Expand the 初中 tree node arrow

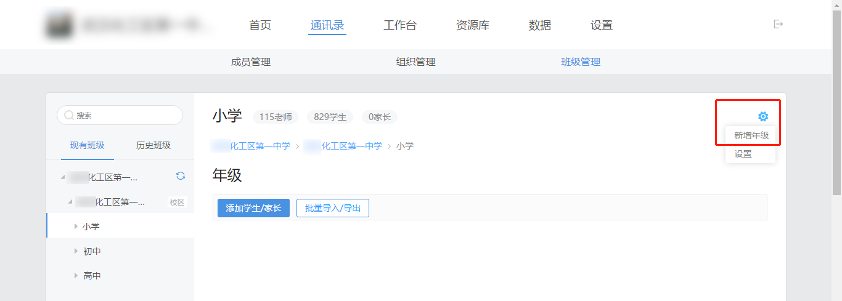click(76, 251)
